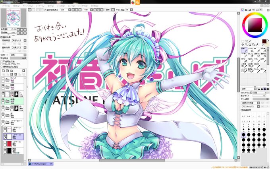
Task: Choose the marker tool
Action: 244,55
